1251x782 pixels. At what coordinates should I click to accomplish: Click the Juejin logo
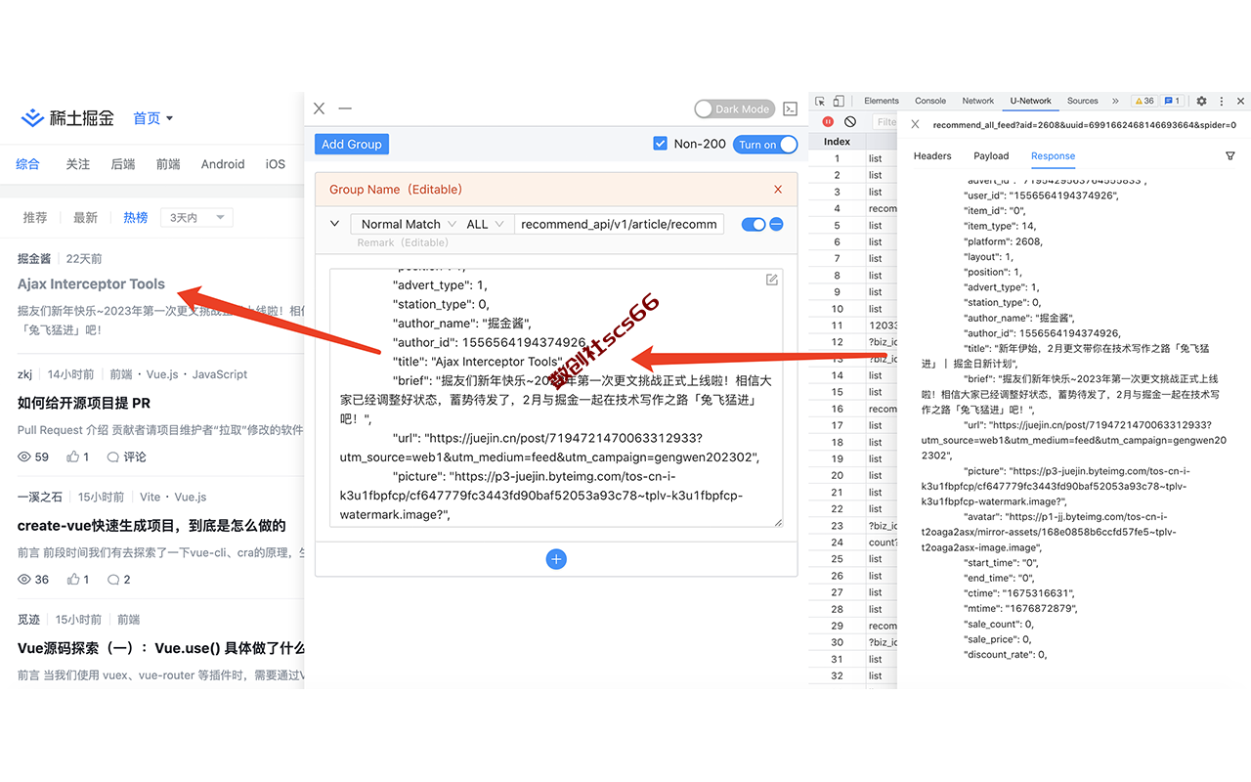[67, 118]
